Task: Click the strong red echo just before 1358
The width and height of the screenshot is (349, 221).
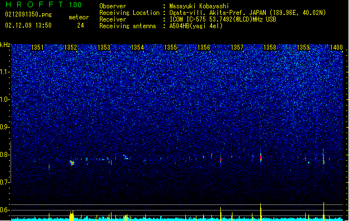Action: [x=261, y=157]
